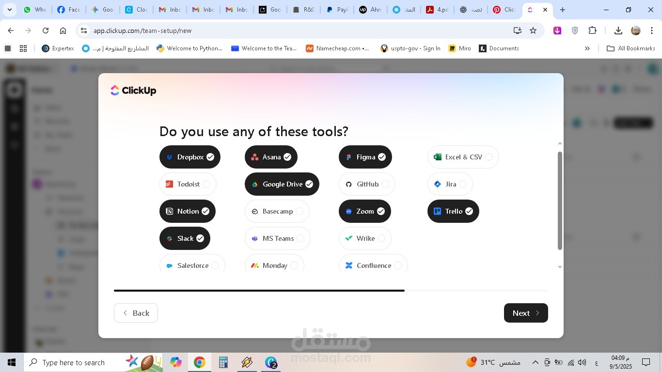Select the Wrike tool chip
Image resolution: width=662 pixels, height=372 pixels.
pyautogui.click(x=365, y=238)
